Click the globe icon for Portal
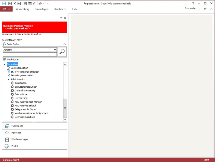This screenshot has width=215, height=162. (x=7, y=146)
